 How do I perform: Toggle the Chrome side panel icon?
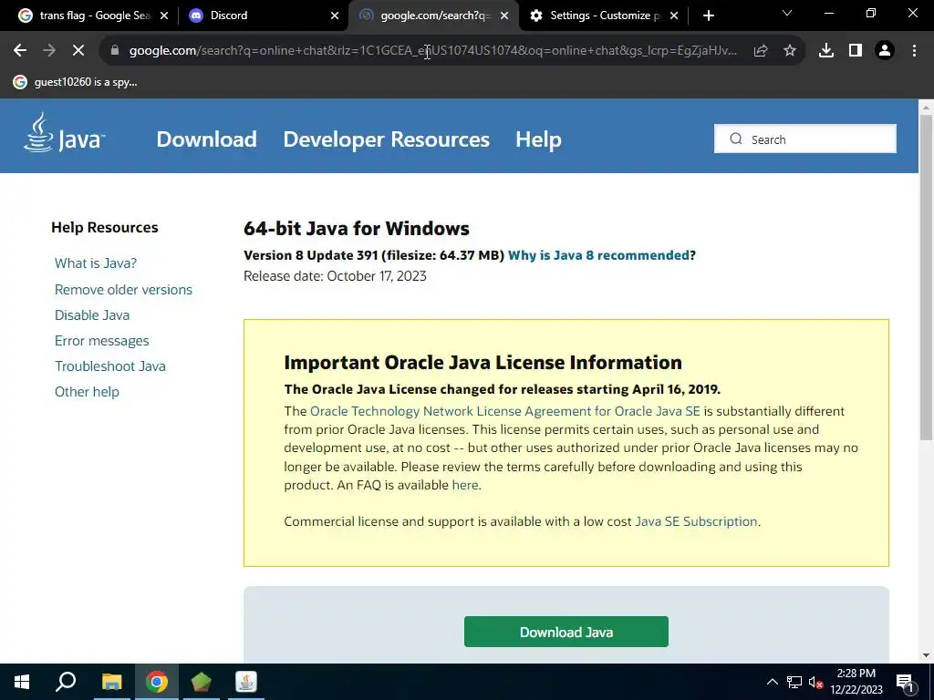click(x=856, y=51)
